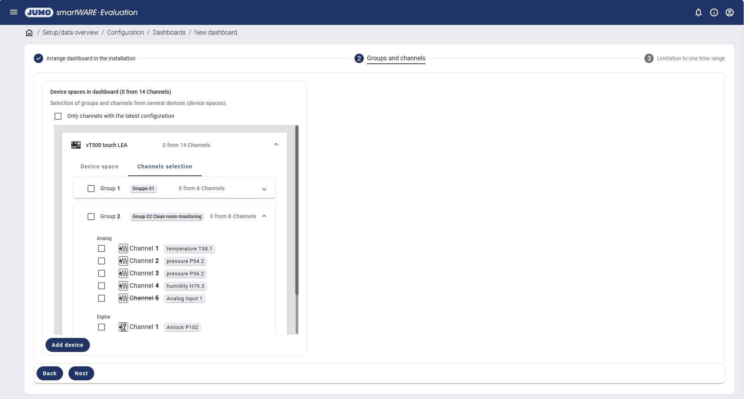Collapse the vT500 touch LEA device panel

coord(276,145)
